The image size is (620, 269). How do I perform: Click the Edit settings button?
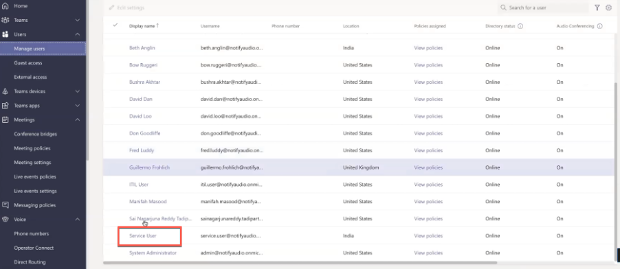point(126,8)
